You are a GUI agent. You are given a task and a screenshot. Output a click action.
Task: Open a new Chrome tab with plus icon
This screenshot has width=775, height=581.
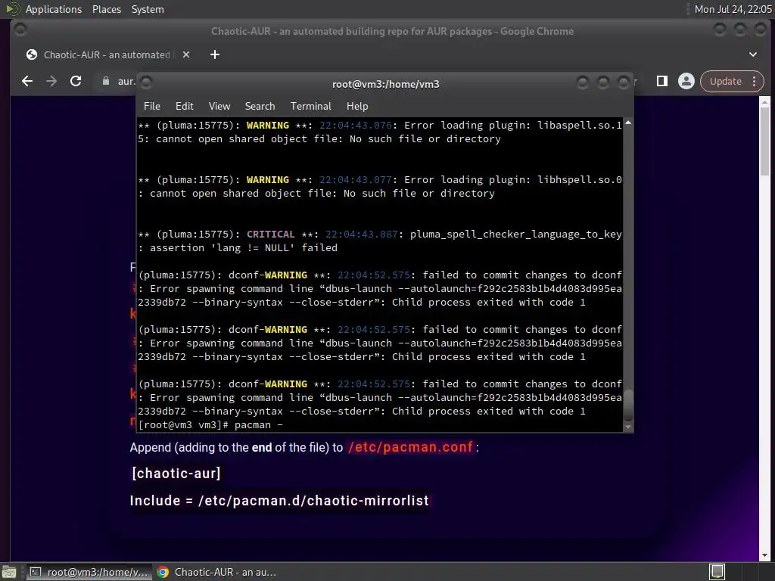pos(214,54)
